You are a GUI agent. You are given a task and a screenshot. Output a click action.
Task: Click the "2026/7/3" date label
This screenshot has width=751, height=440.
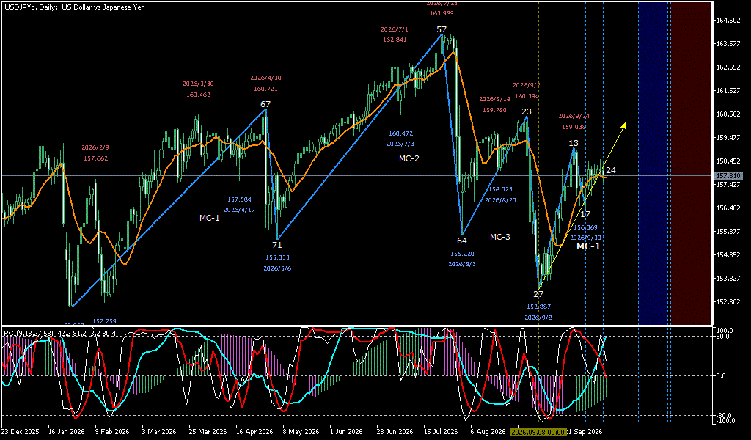401,144
